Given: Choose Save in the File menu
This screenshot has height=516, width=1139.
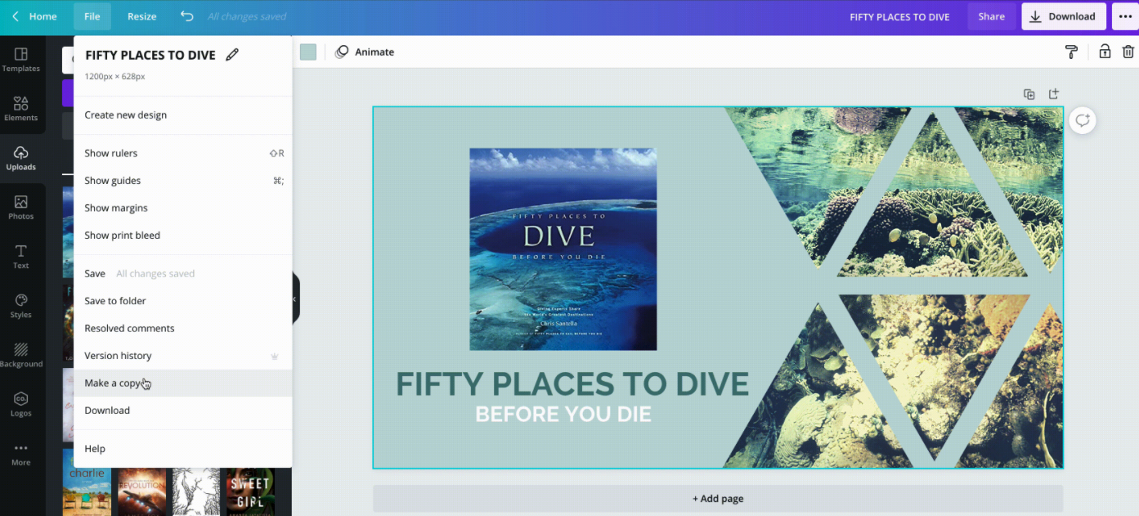Looking at the screenshot, I should pos(183,274).
